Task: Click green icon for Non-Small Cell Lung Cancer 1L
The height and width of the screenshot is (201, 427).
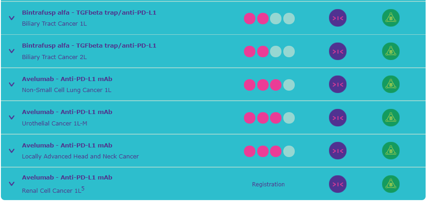Action: (391, 84)
